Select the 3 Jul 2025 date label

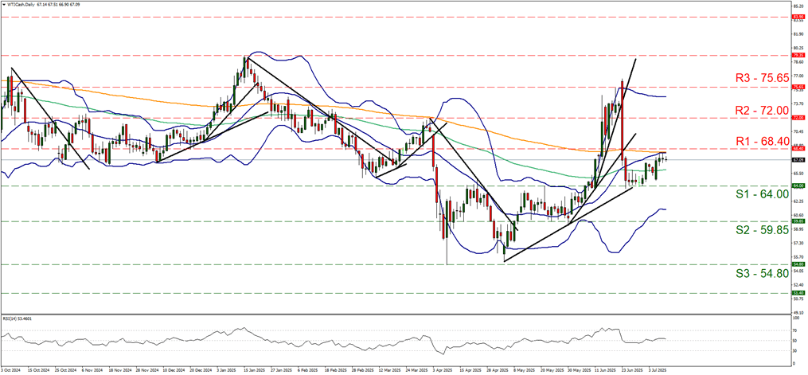tap(657, 370)
